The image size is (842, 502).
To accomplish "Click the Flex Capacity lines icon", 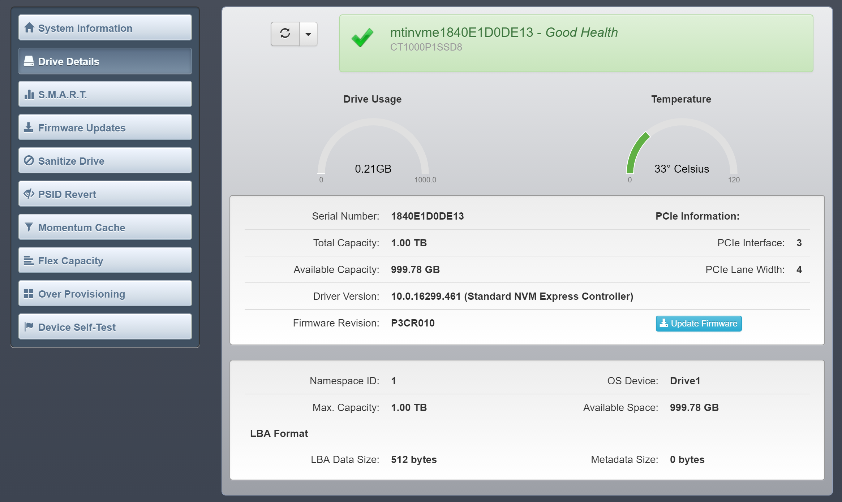I will (x=29, y=260).
